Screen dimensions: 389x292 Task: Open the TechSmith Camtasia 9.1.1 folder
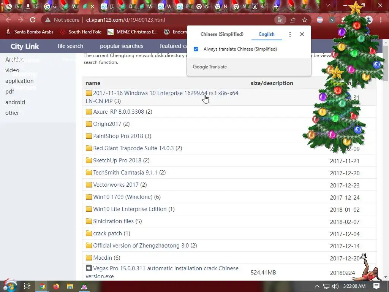click(126, 173)
